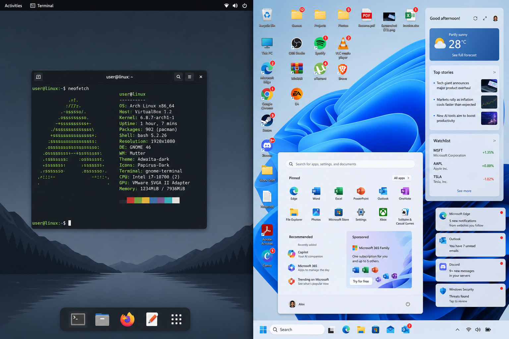Open Terminal app menu in top bar
Screen dimensions: 509x339
(42, 6)
